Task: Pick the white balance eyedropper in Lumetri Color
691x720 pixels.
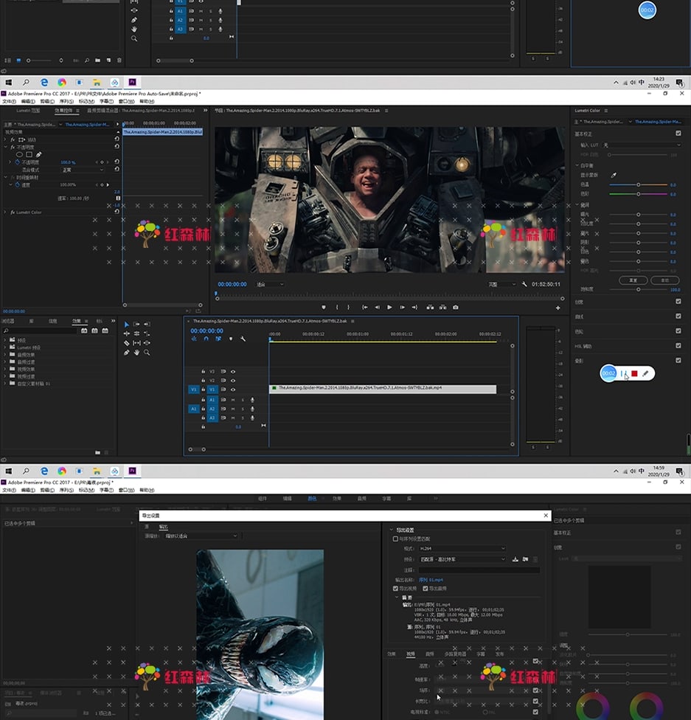Action: click(614, 175)
